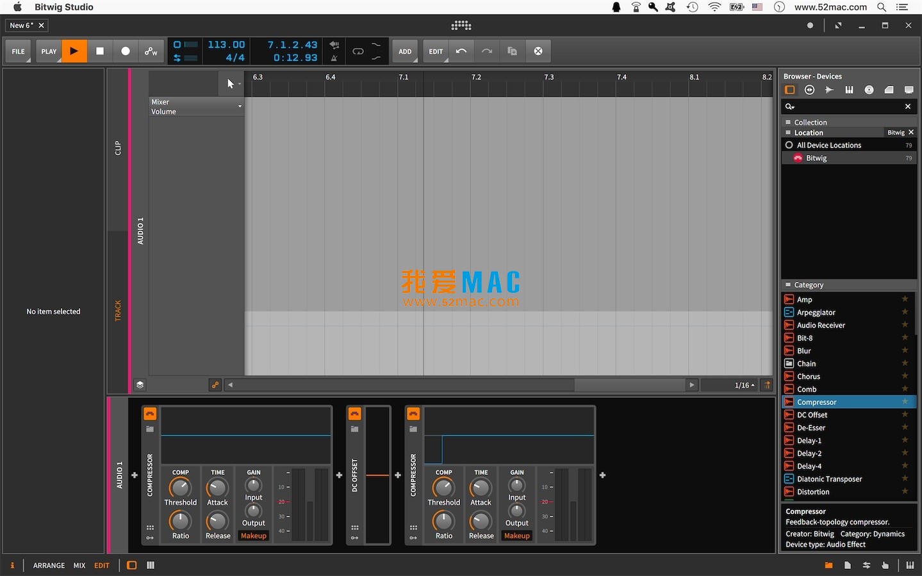Viewport: 922px width, 576px height.
Task: Switch to ARRANGE view
Action: (49, 566)
